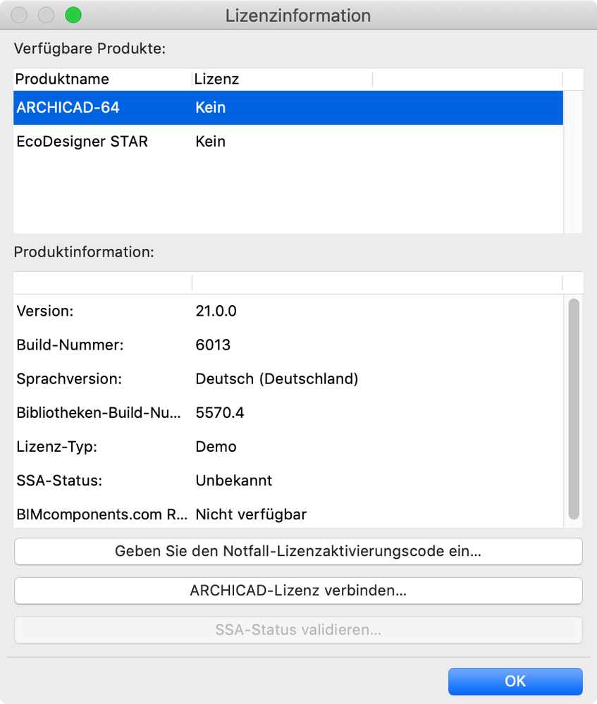This screenshot has width=597, height=704.
Task: Select the Bibliotheken-Build-Nu... label
Action: tap(99, 413)
